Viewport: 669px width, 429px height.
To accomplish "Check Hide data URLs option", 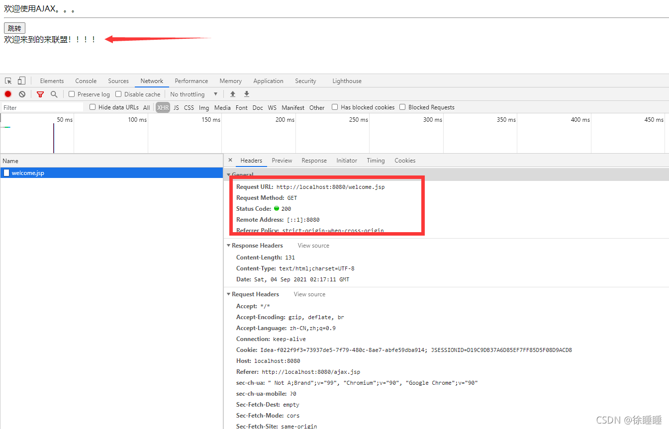I will click(93, 107).
